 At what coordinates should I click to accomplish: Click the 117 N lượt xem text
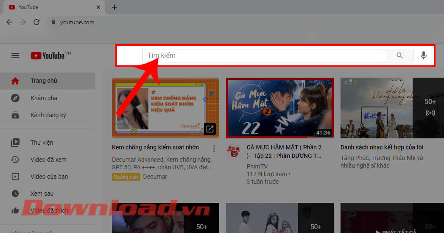point(267,174)
